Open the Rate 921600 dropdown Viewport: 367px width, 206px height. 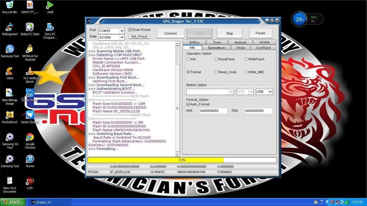pos(122,37)
